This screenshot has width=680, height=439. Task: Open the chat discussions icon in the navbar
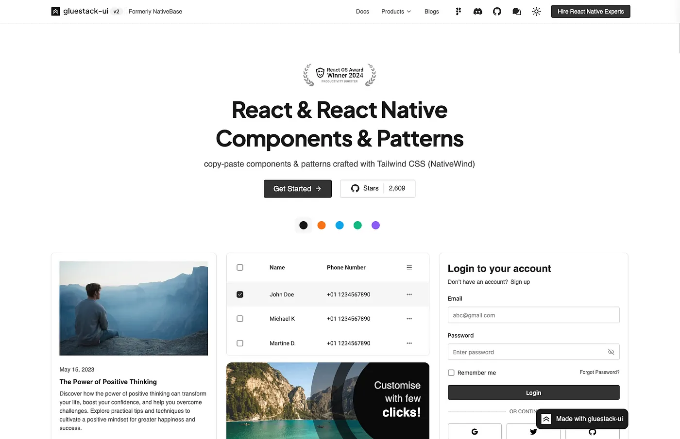click(516, 11)
